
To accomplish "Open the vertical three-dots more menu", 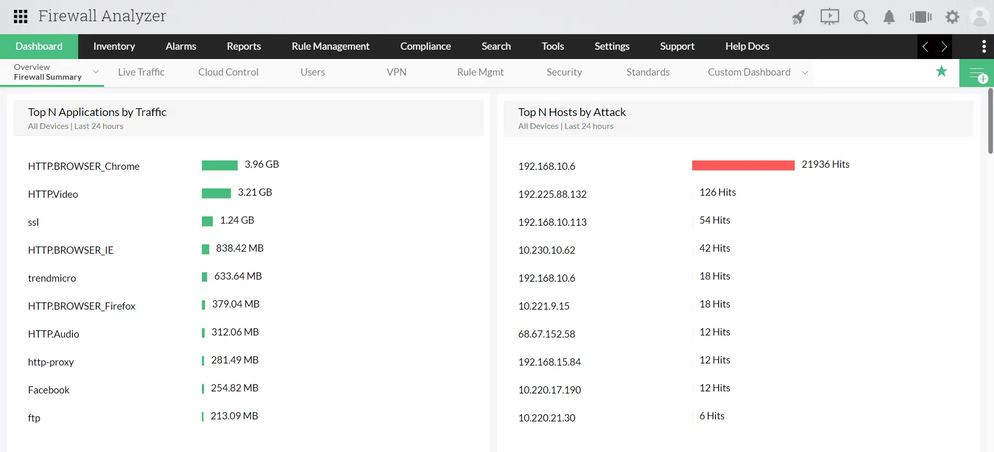I will (x=984, y=47).
